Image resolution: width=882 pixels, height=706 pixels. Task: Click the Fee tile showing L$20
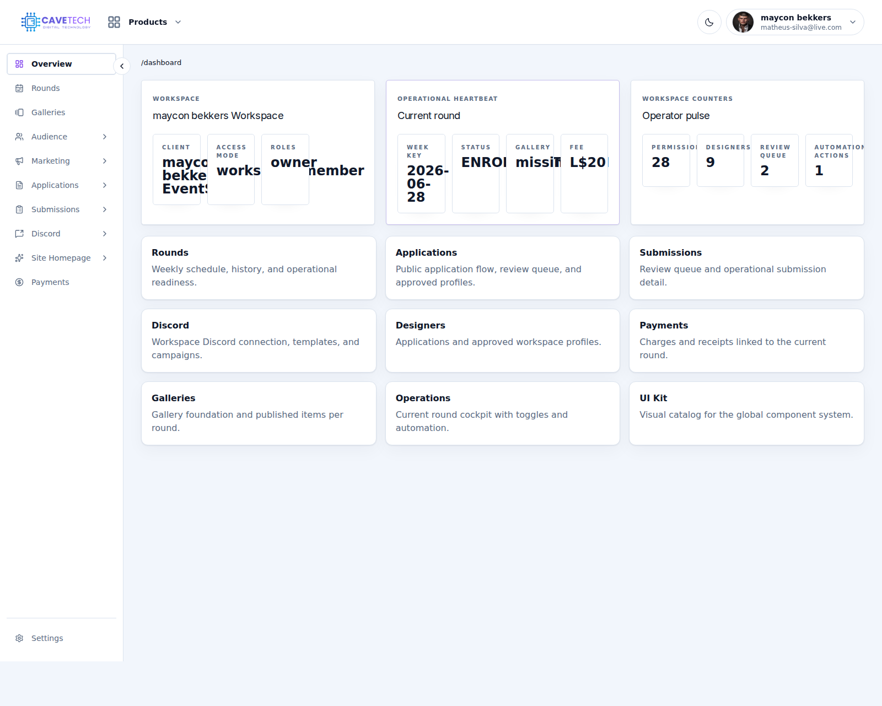[x=584, y=174]
